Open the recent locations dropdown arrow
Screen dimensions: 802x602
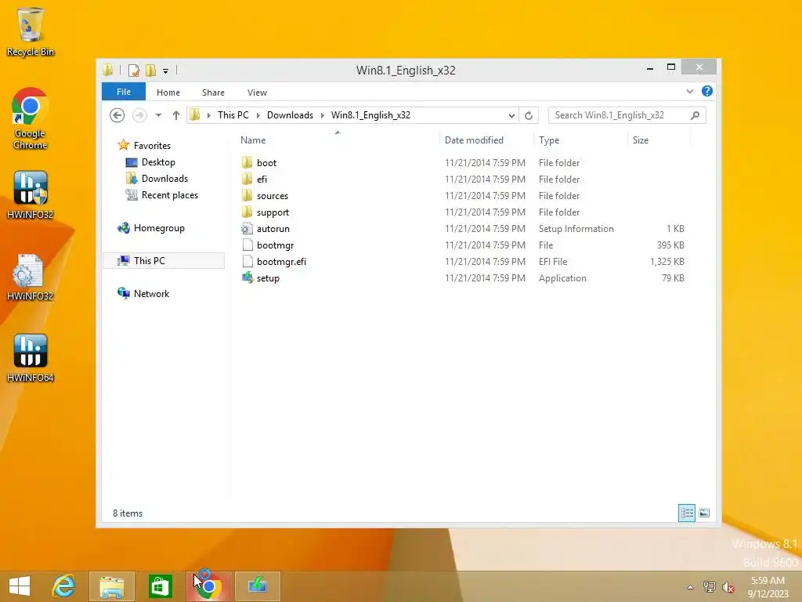point(158,115)
